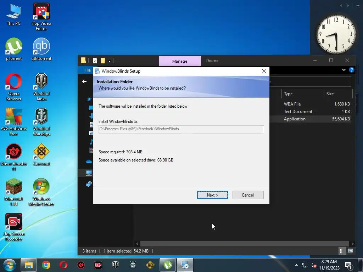Select Windows Media Center desktop icon
This screenshot has width=363, height=272.
point(41,192)
